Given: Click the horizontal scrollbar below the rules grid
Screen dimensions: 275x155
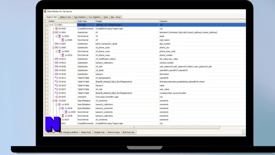Looking at the screenshot, I should click(x=134, y=127).
